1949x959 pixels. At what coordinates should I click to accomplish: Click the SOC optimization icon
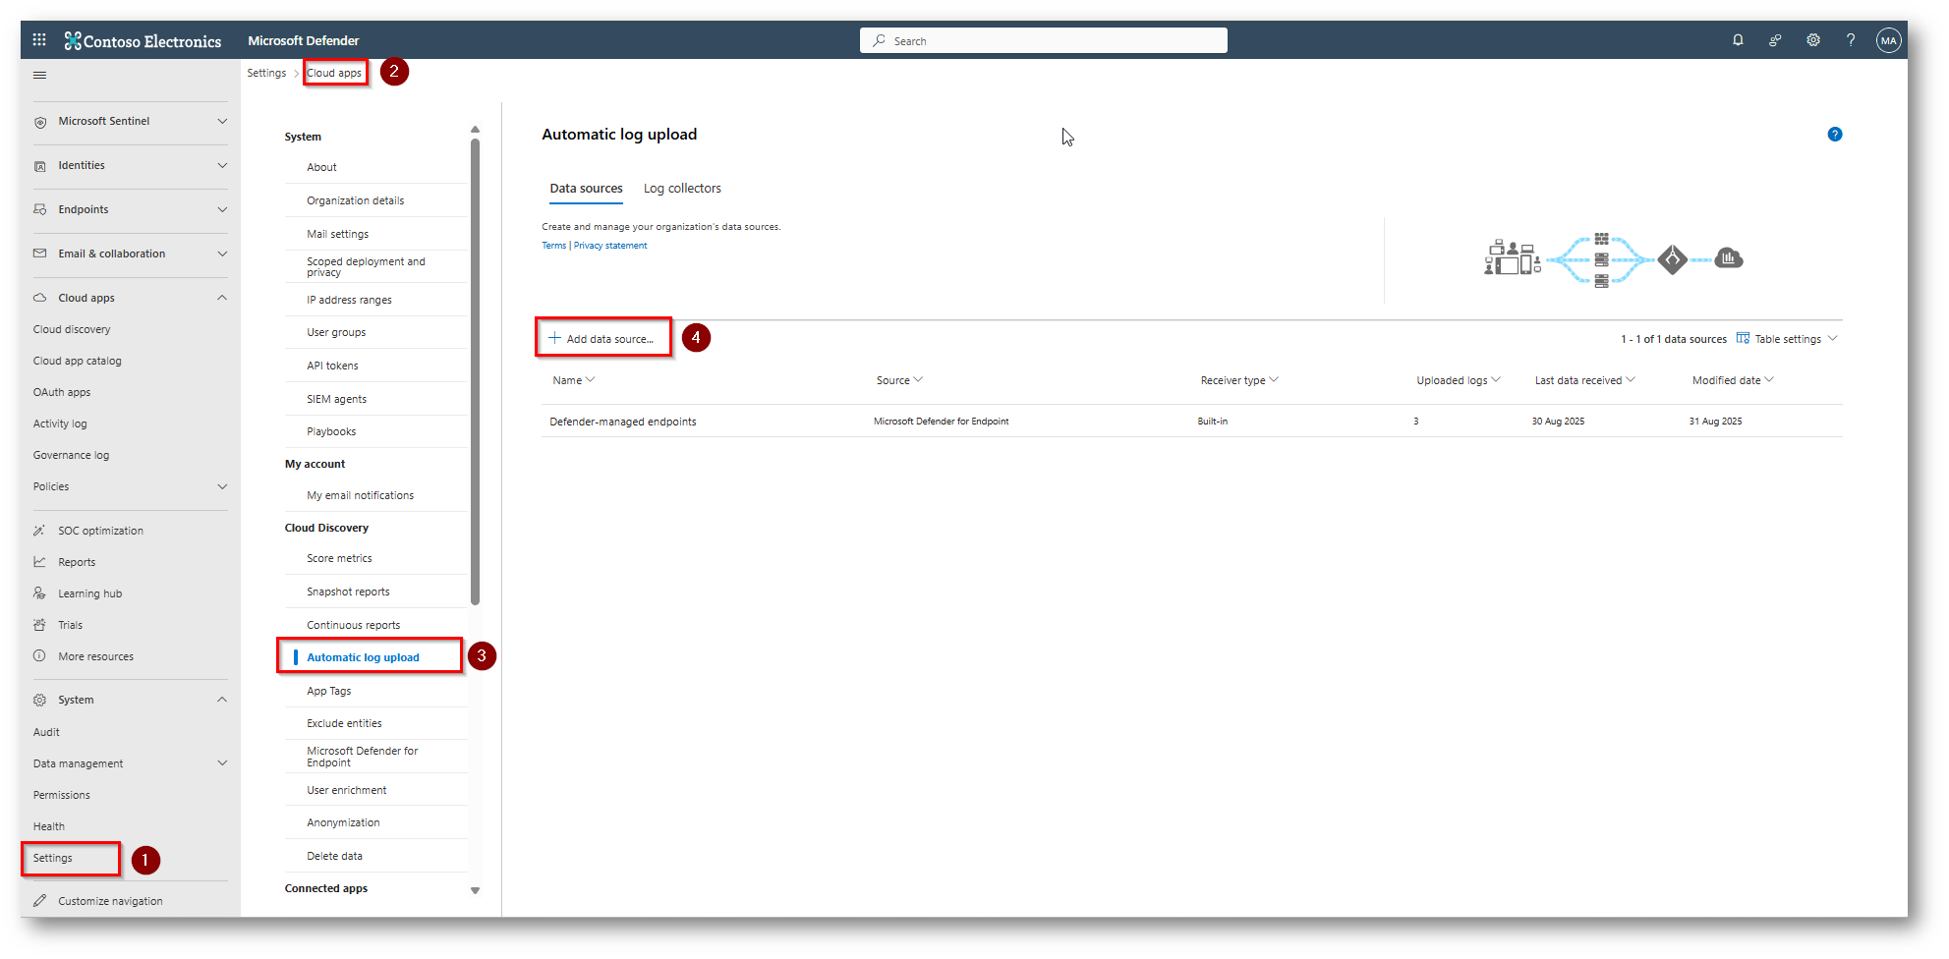tap(40, 531)
